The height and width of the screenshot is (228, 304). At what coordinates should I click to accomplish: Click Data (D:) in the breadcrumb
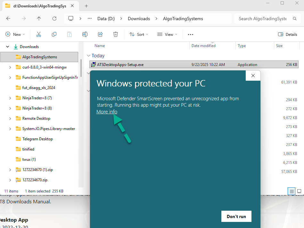[106, 19]
